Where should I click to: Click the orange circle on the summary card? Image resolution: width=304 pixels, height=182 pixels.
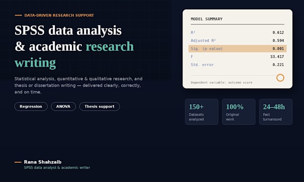pyautogui.click(x=280, y=78)
